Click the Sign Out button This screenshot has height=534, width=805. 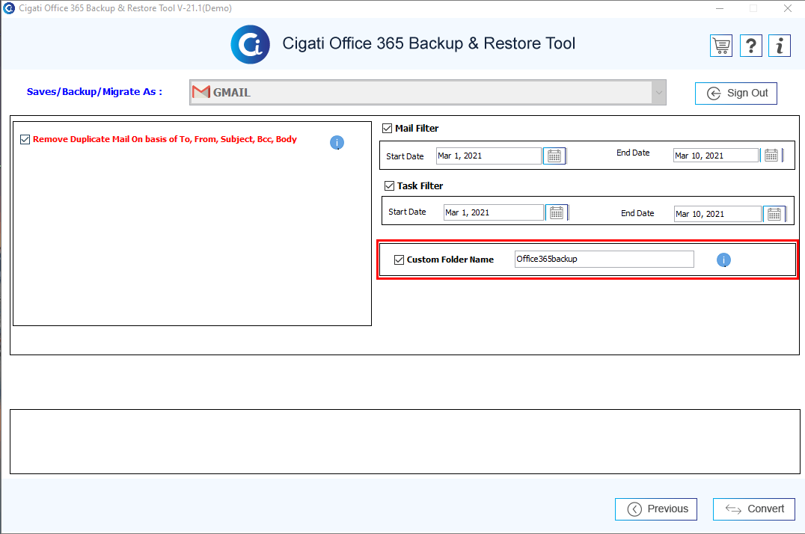(735, 93)
